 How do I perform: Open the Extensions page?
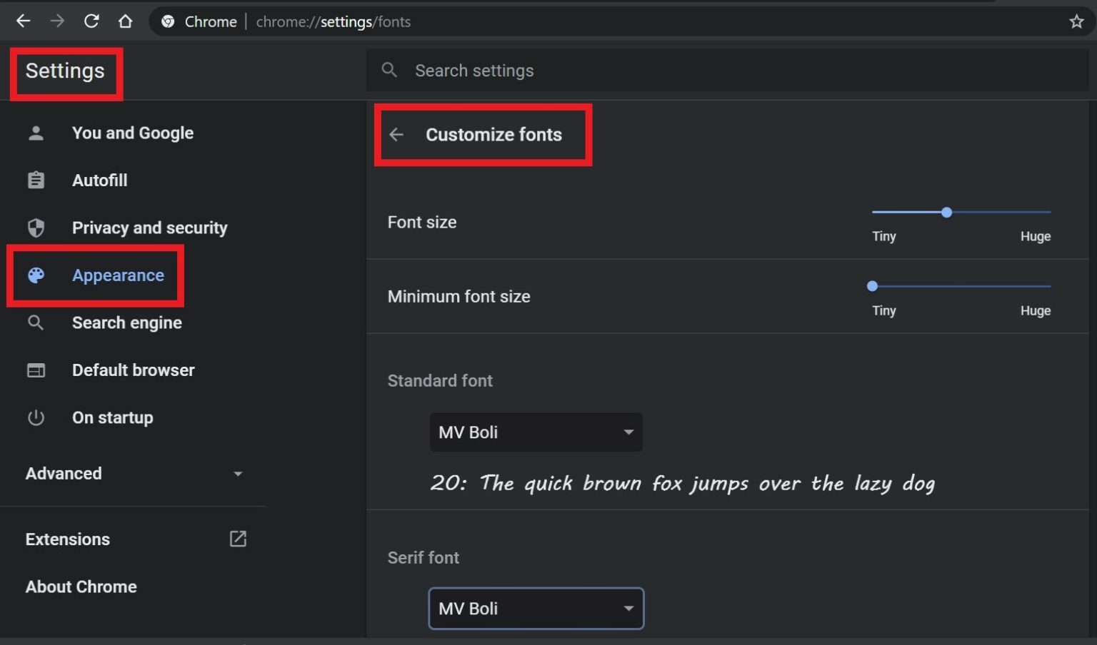(68, 539)
